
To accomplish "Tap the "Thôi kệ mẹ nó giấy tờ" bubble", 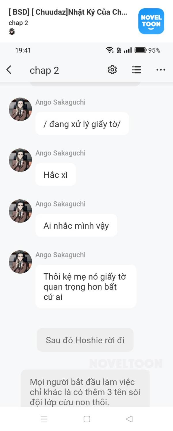I will (x=86, y=286).
